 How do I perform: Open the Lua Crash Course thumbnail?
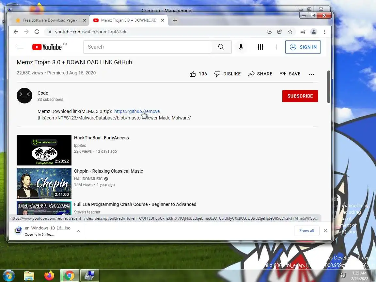pyautogui.click(x=44, y=208)
